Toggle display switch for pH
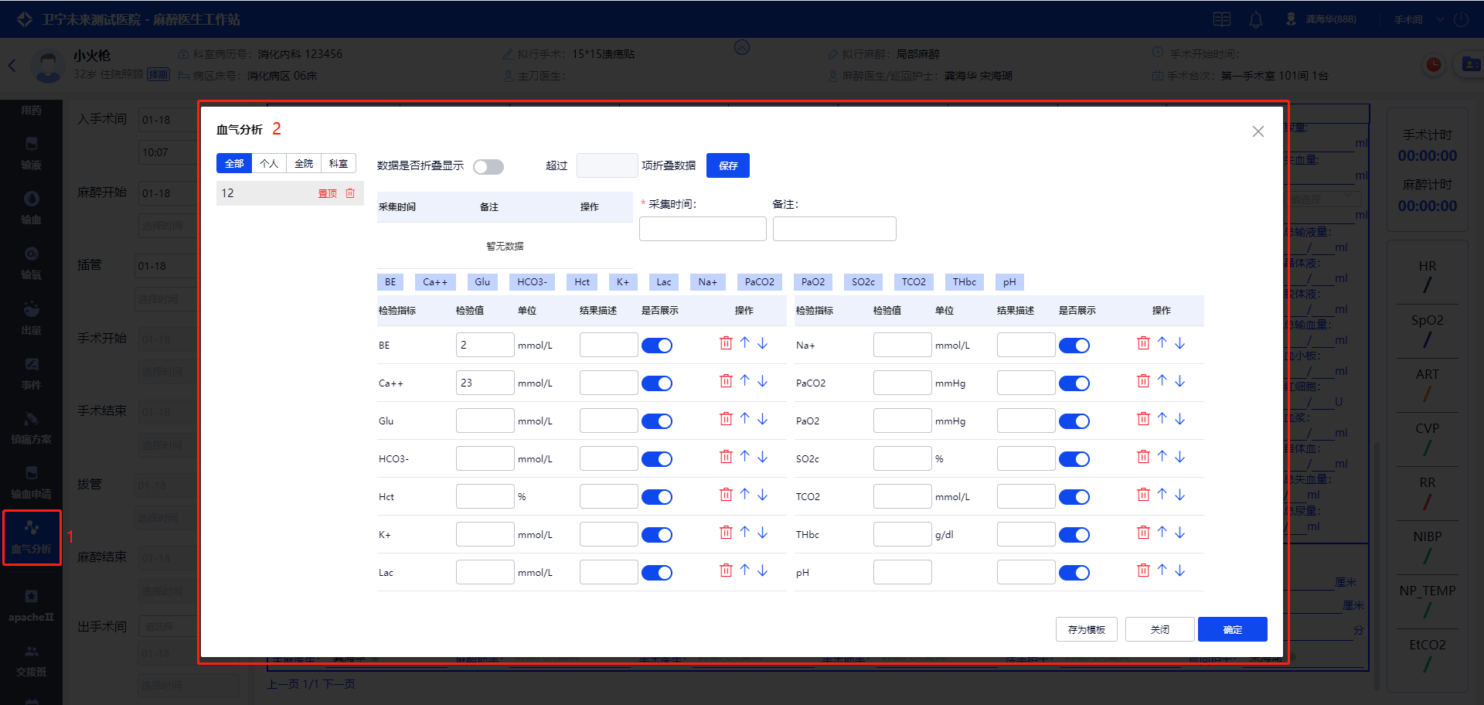 point(1074,573)
